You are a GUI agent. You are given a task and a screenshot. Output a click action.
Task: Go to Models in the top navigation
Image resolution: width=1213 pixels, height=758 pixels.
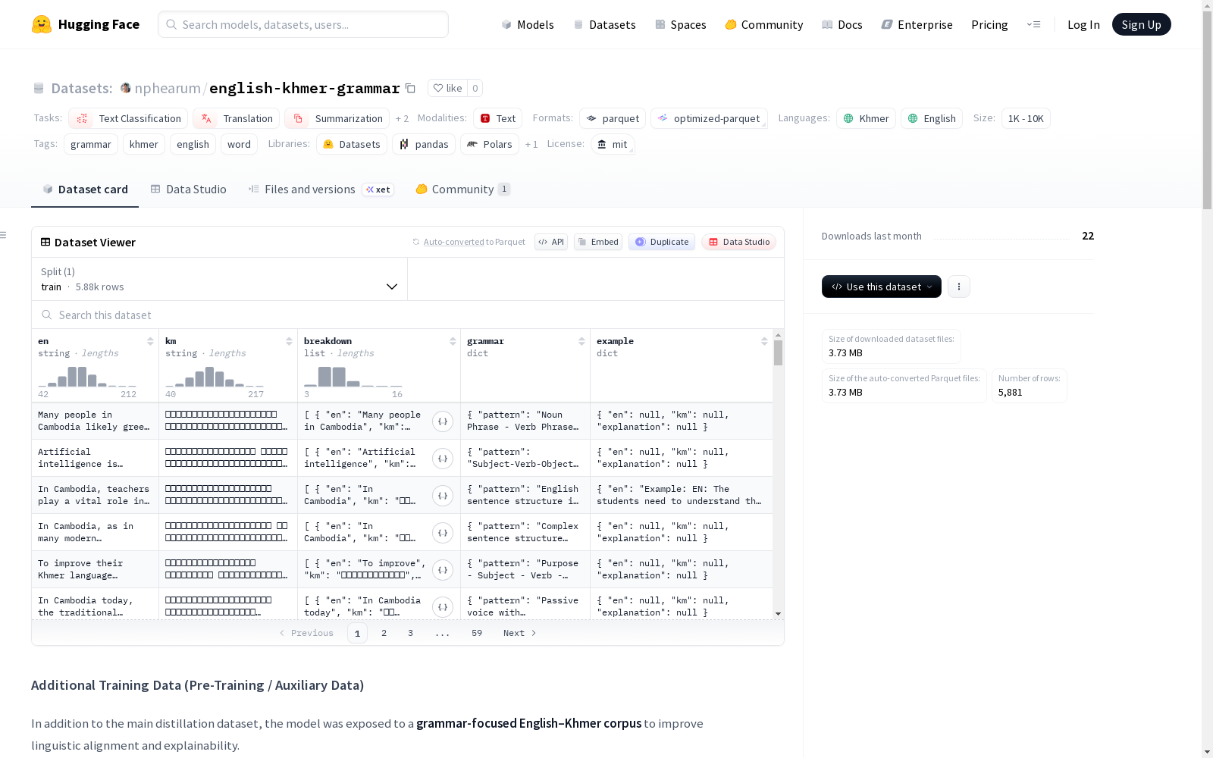(528, 24)
